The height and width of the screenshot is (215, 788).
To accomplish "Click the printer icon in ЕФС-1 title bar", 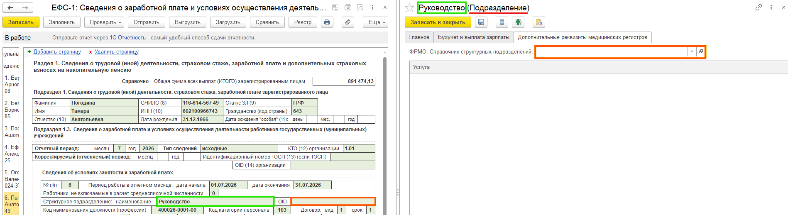I will click(348, 7).
